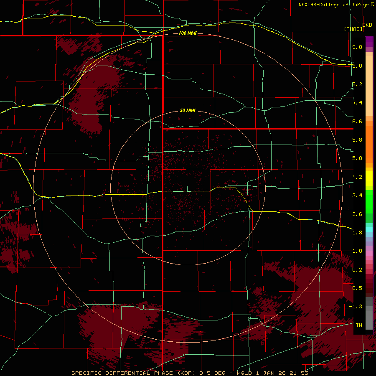Image resolution: width=376 pixels, height=376 pixels.
Task: Click the 1.8 scale value
Action: (x=357, y=233)
